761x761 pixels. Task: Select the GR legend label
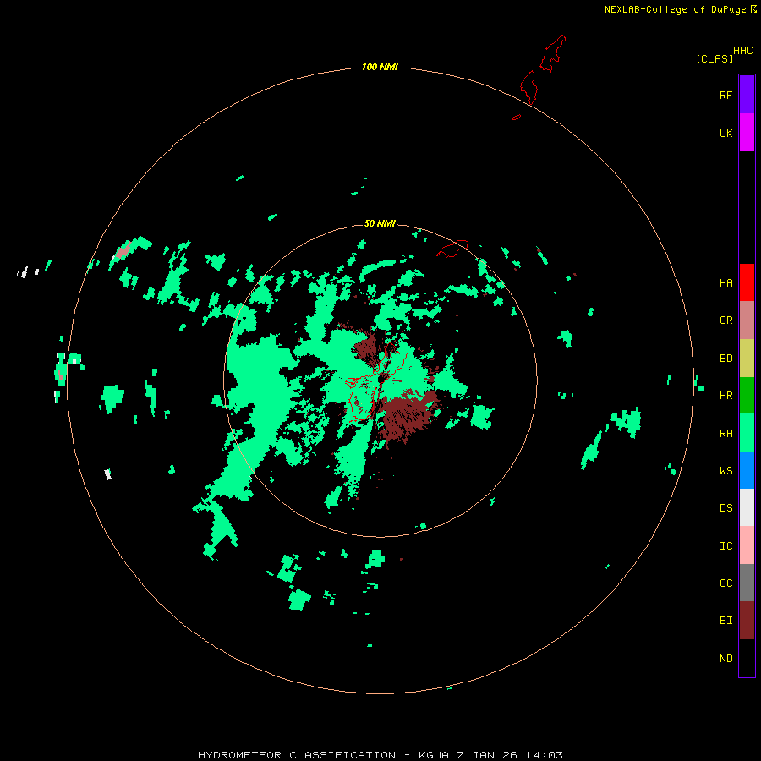725,320
